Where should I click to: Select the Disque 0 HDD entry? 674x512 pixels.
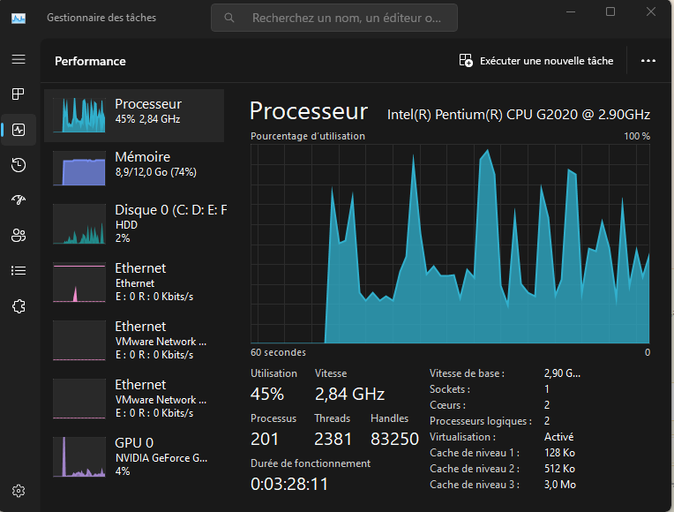click(x=134, y=224)
